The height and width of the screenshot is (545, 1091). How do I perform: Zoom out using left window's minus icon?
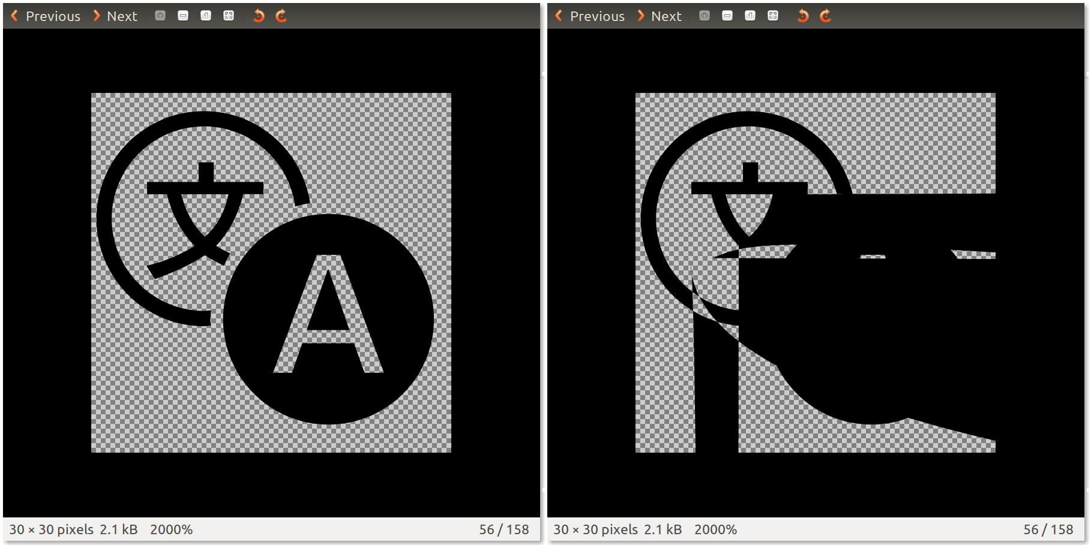pos(183,16)
